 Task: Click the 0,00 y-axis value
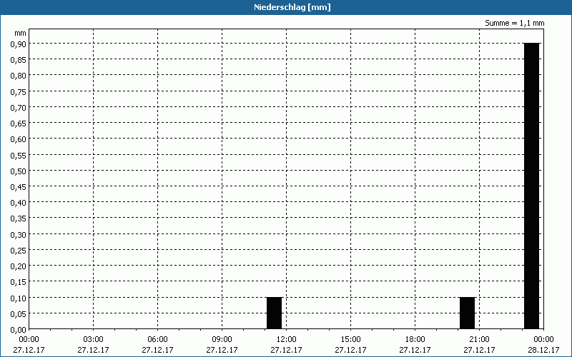click(19, 329)
